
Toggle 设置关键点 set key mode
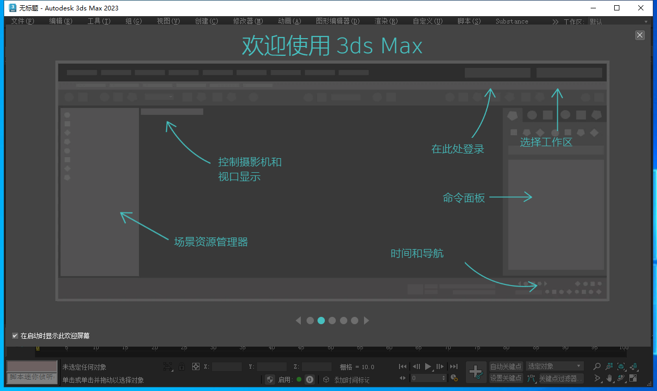pos(506,378)
